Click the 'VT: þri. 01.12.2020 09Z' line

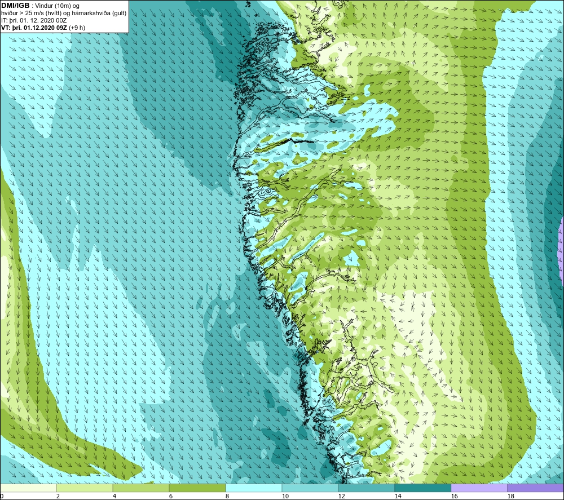pos(34,28)
